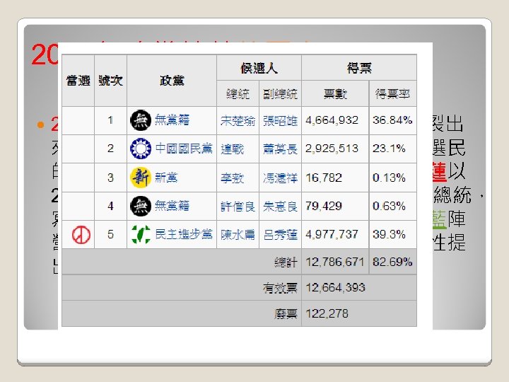
Task: Click the 得票 header cell
Action: tap(359, 68)
